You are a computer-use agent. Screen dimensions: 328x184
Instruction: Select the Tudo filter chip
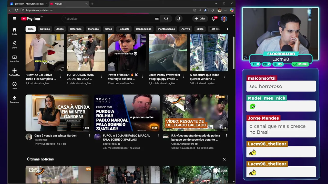(30, 29)
